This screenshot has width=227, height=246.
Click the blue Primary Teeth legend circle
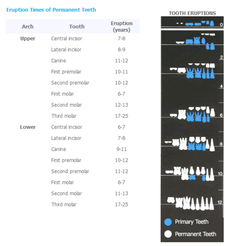coord(168,222)
